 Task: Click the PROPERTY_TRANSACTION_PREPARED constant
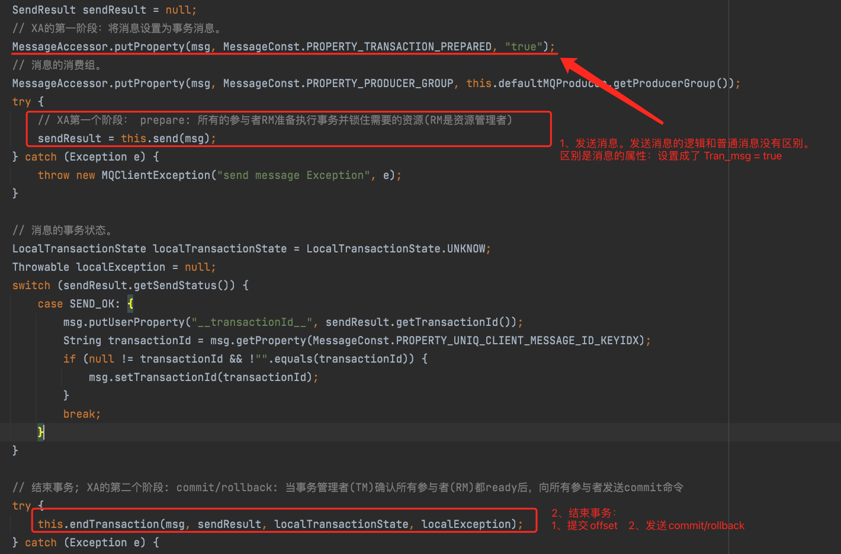(x=399, y=47)
